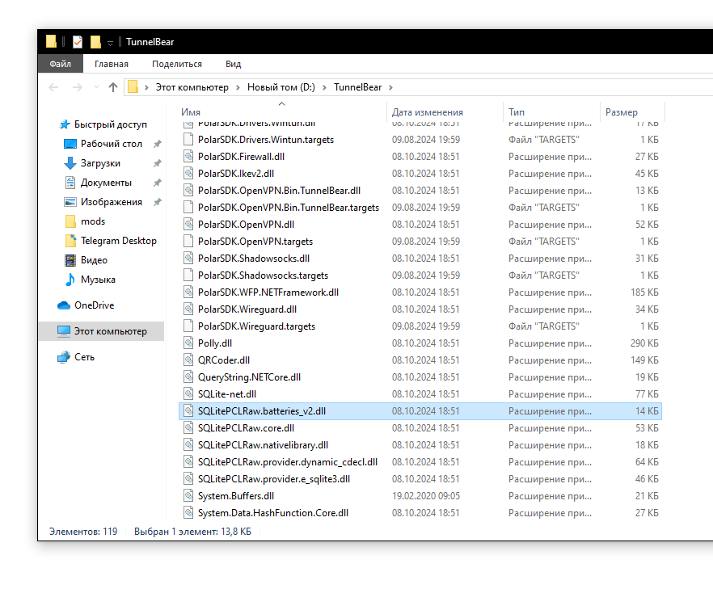Click file icon of PolarSDK.OpenVPN.Bin.TunnelBear.targets
The image size is (713, 589).
188,207
